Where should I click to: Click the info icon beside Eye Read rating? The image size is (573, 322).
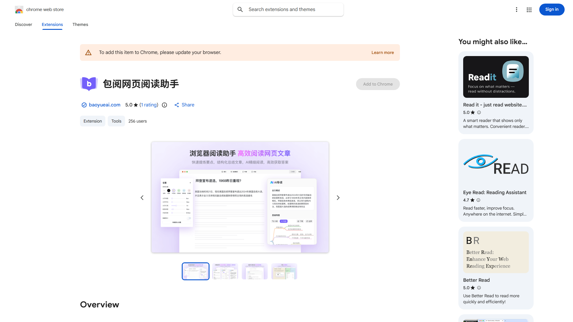(x=478, y=200)
